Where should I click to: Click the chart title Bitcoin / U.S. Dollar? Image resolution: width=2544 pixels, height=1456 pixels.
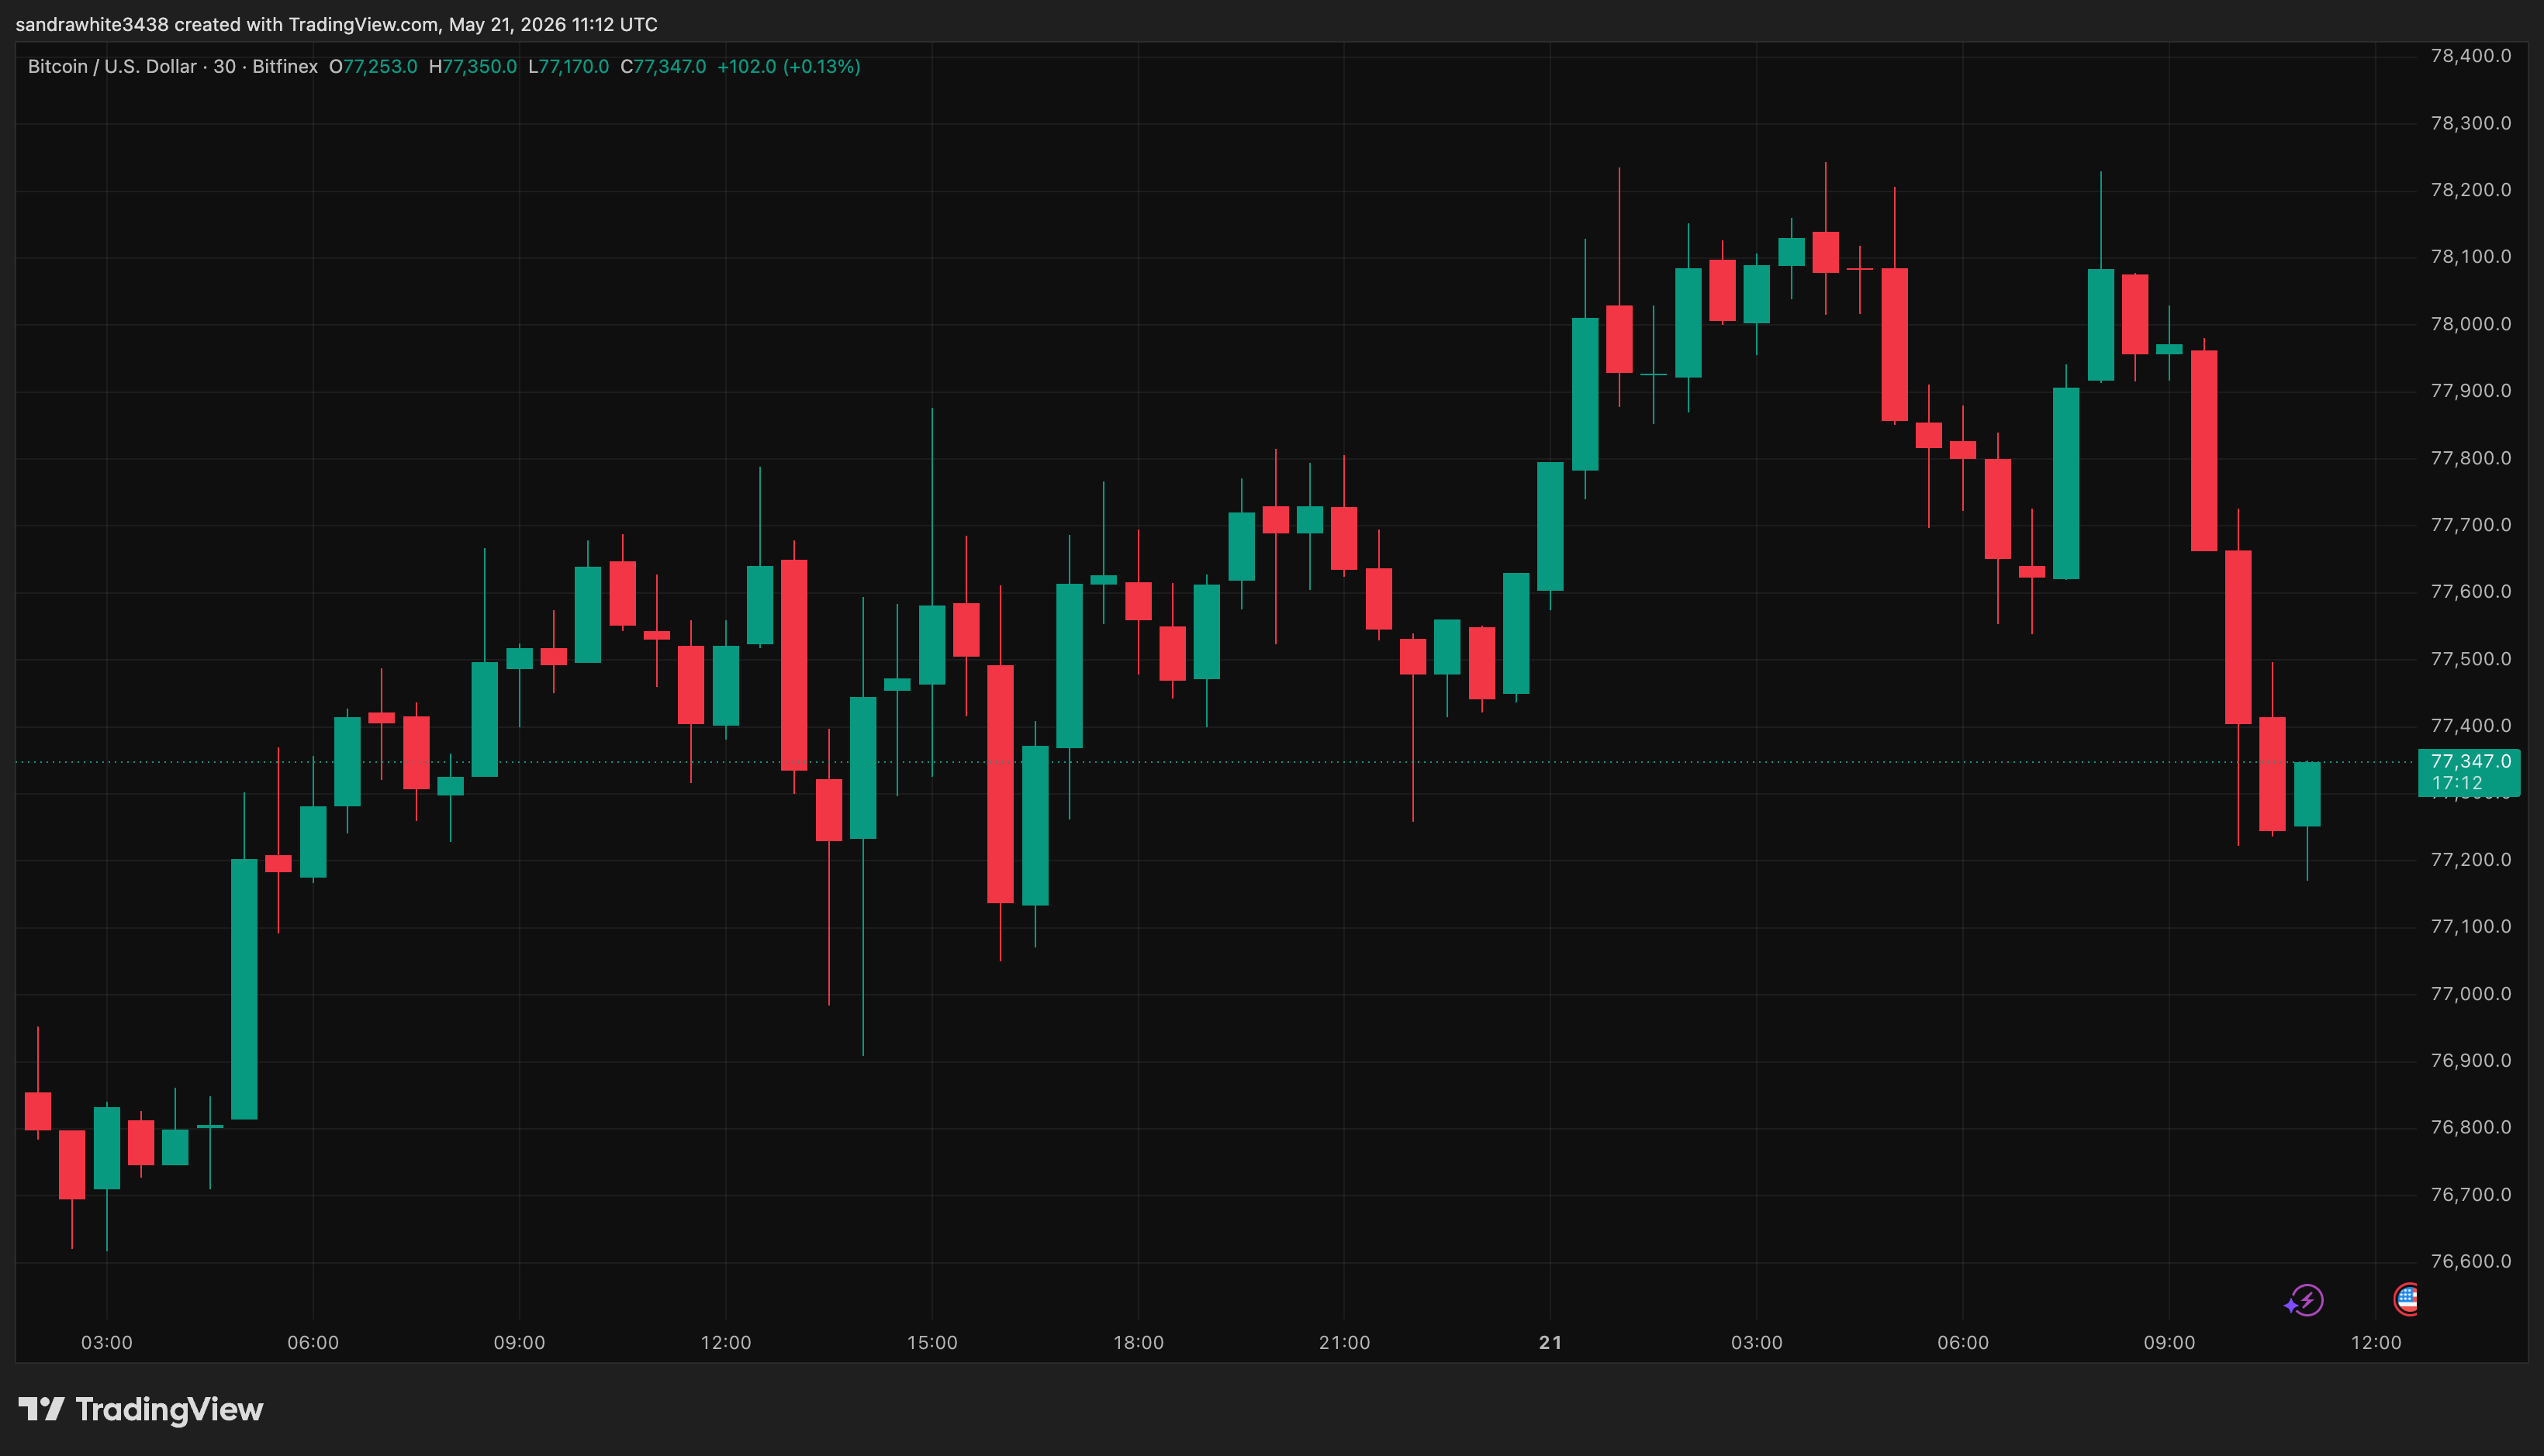(112, 67)
